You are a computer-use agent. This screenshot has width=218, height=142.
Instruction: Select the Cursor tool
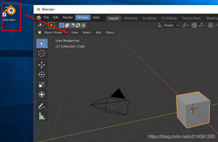pyautogui.click(x=42, y=53)
